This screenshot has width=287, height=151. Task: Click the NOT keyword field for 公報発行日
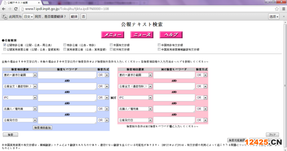click(174, 120)
